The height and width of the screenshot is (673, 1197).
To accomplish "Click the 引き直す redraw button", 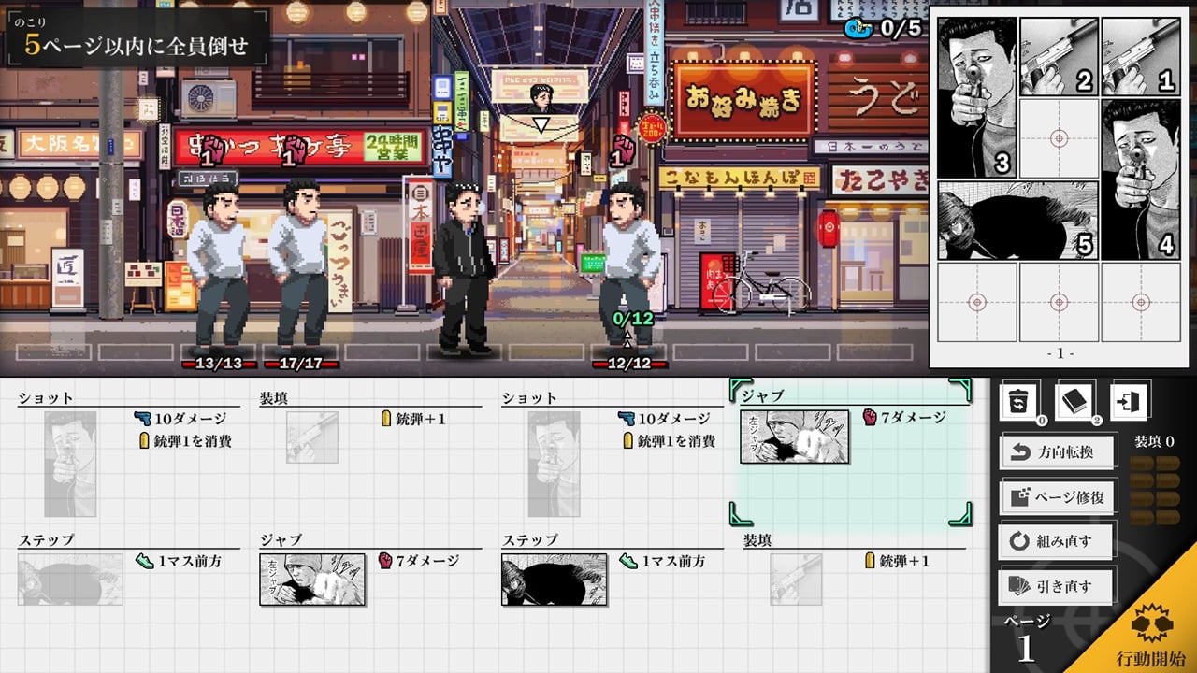I will point(1058,587).
